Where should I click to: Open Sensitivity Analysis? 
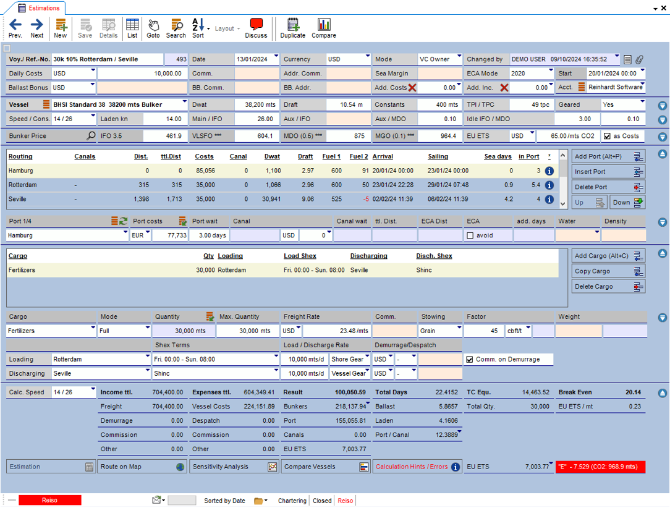234,467
